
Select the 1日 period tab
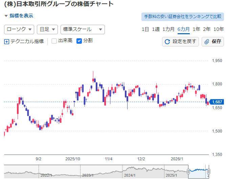point(145,29)
